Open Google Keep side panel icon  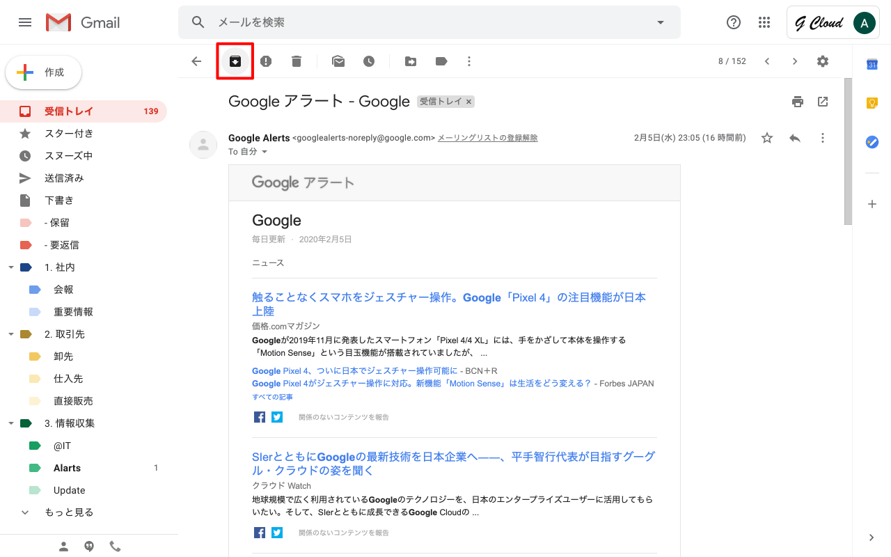872,103
